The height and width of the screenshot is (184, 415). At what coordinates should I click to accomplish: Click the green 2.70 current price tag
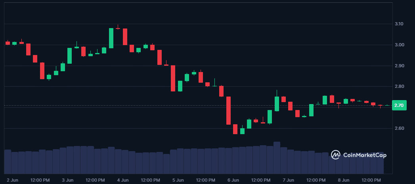[398, 105]
